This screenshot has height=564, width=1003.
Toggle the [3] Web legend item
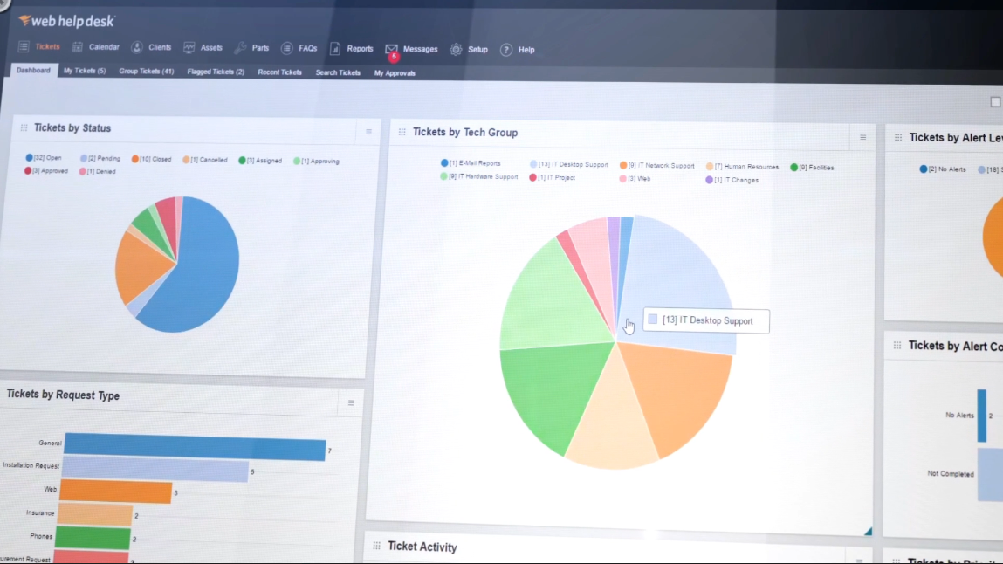pyautogui.click(x=635, y=179)
